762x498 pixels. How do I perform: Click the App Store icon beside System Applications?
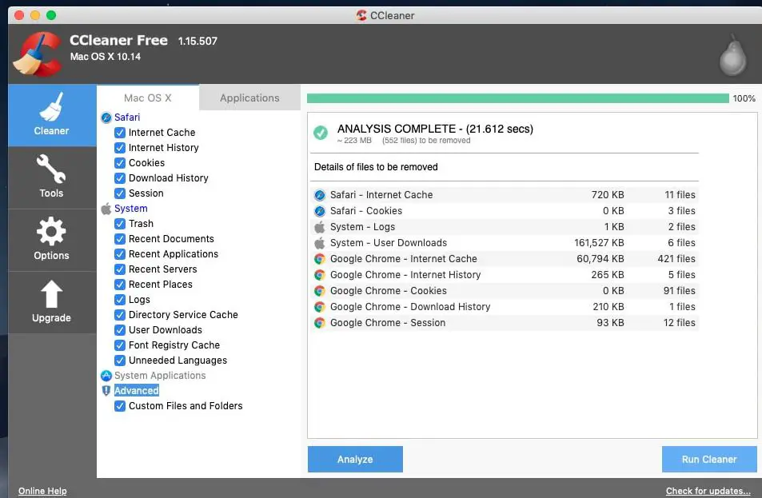[x=106, y=376]
